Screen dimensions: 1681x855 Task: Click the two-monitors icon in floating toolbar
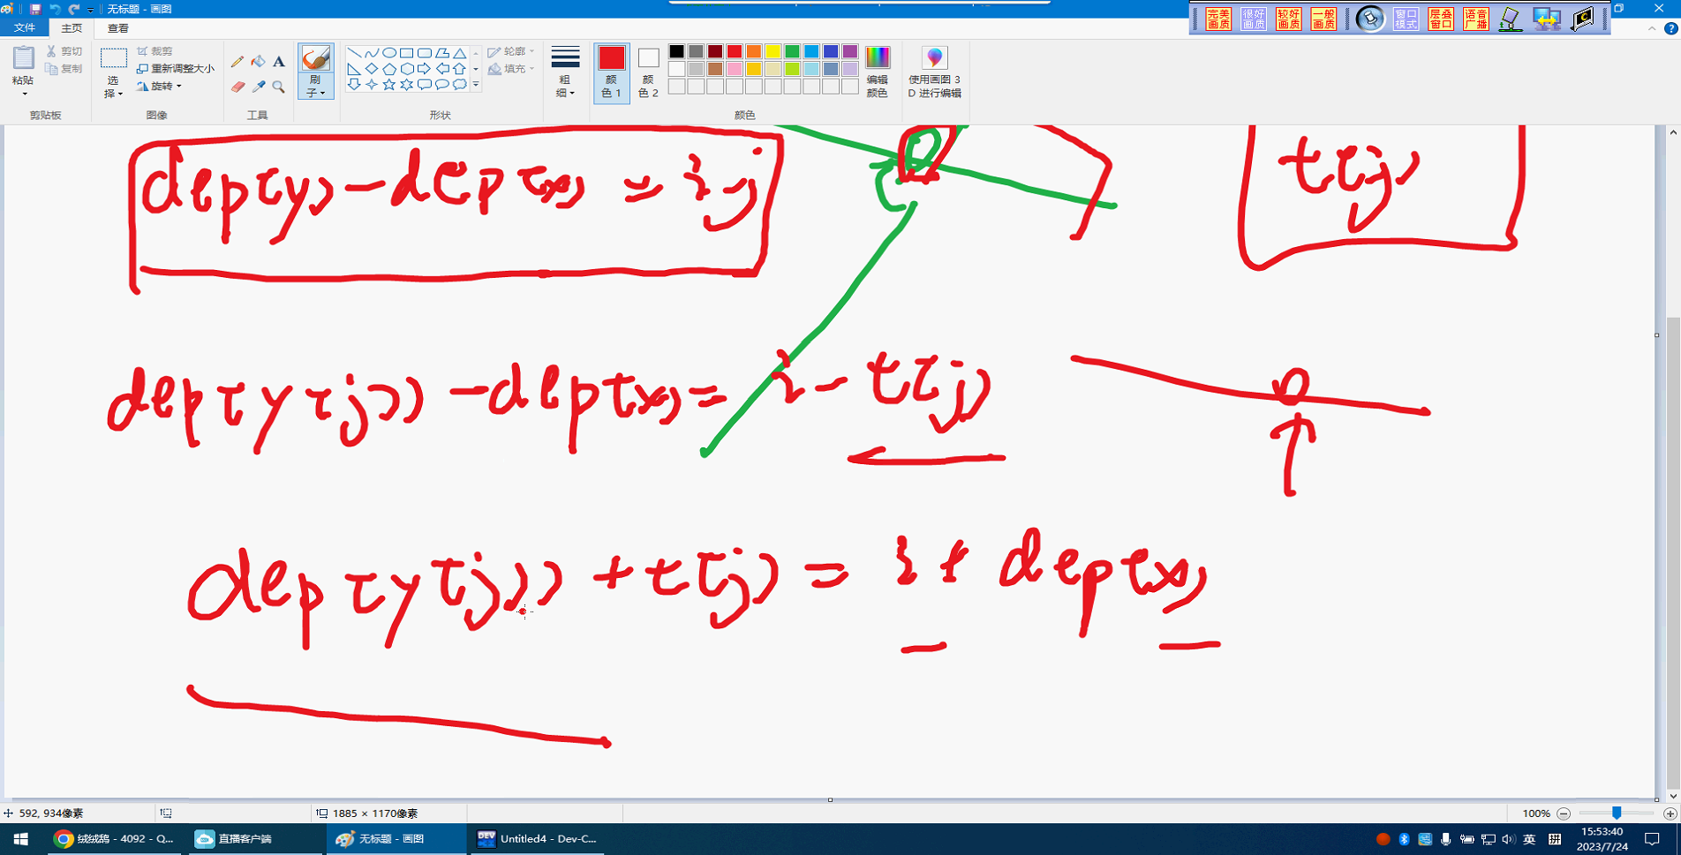point(1546,19)
